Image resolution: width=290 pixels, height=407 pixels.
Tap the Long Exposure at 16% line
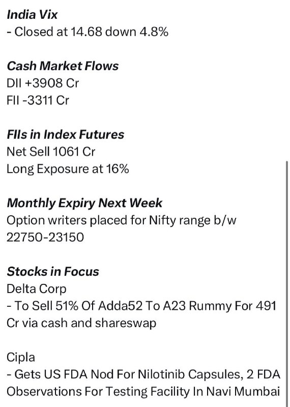click(x=68, y=169)
